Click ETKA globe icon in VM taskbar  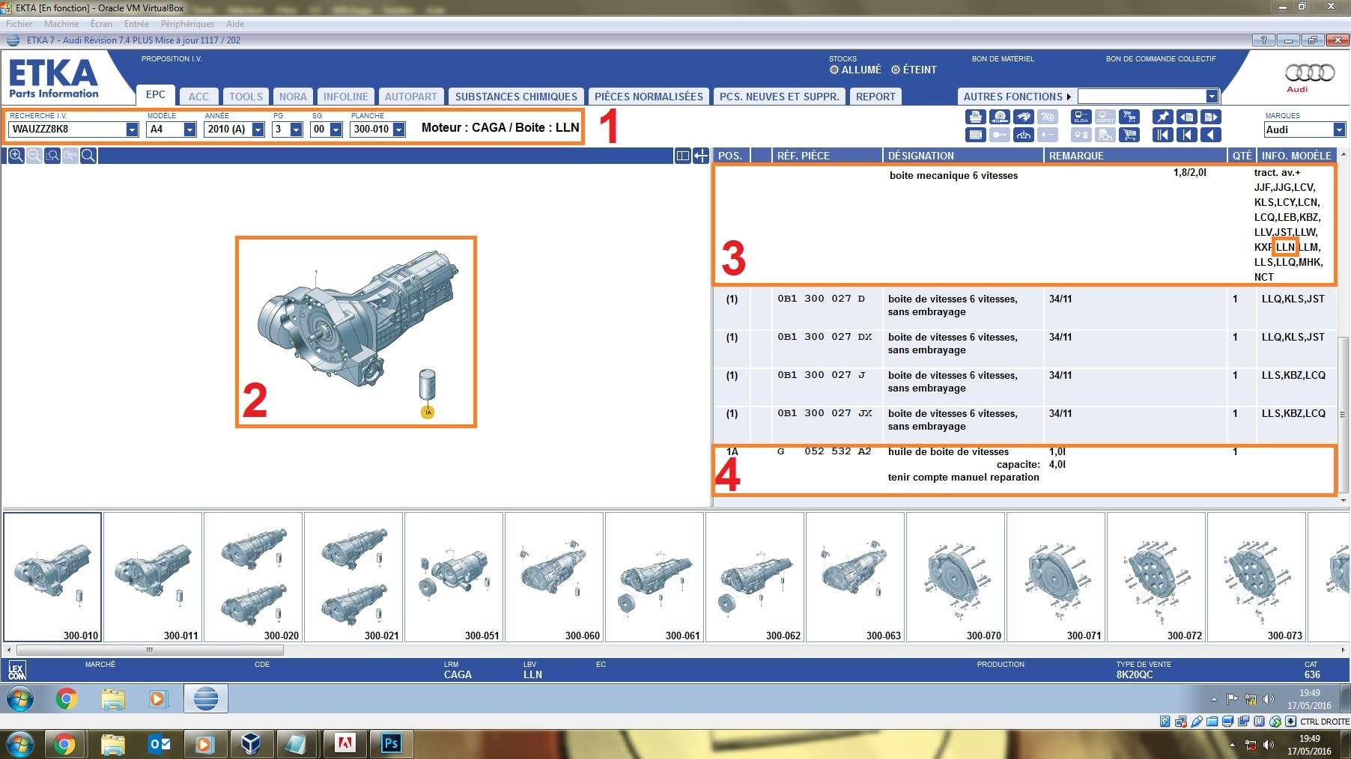click(x=205, y=699)
